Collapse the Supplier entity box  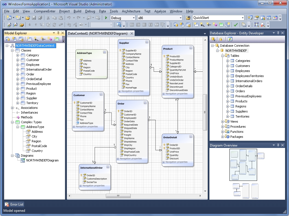147,42
